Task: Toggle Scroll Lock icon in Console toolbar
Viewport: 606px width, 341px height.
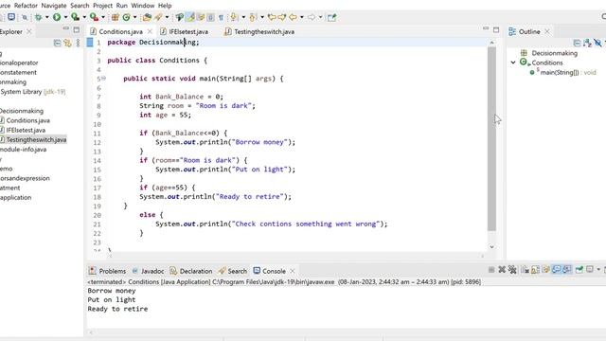Action: pos(535,269)
